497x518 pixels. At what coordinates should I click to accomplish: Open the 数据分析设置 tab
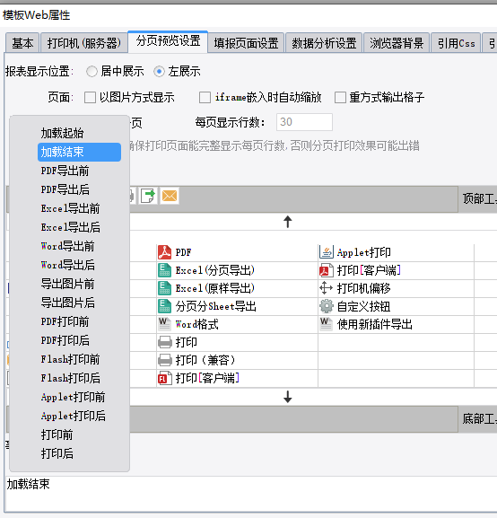(x=324, y=43)
